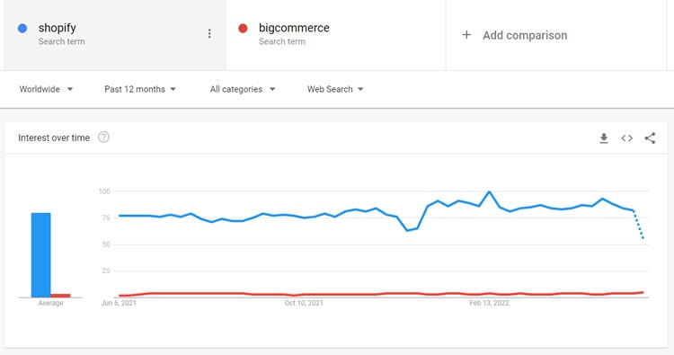The image size is (674, 355).
Task: Click the plus icon beside Add comparison
Action: click(466, 35)
